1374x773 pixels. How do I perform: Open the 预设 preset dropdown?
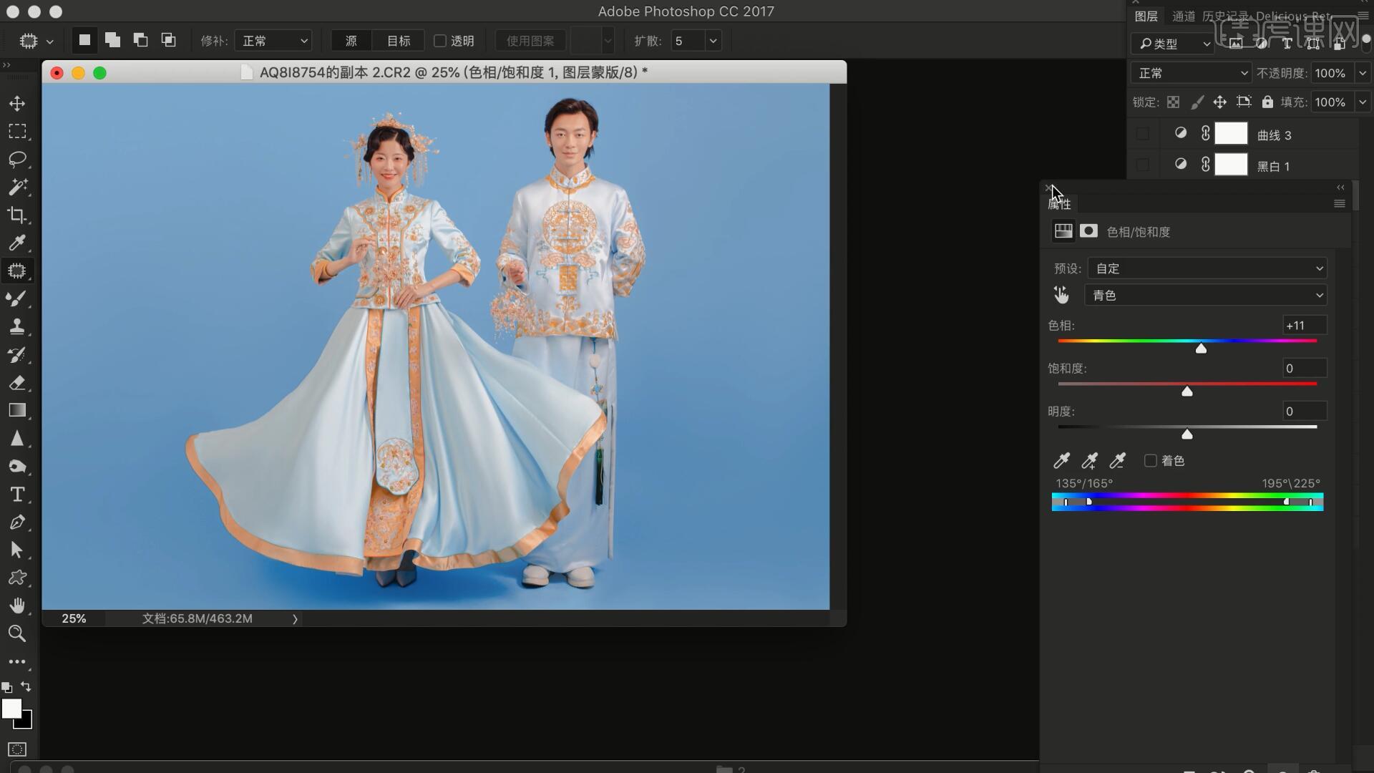click(1207, 268)
